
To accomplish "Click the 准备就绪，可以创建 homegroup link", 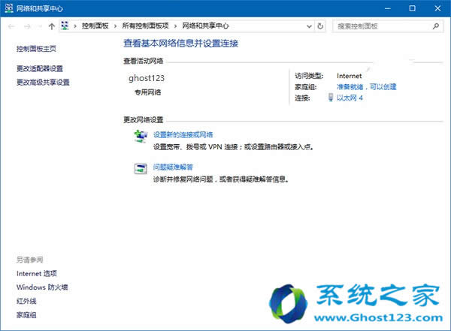I will click(366, 86).
